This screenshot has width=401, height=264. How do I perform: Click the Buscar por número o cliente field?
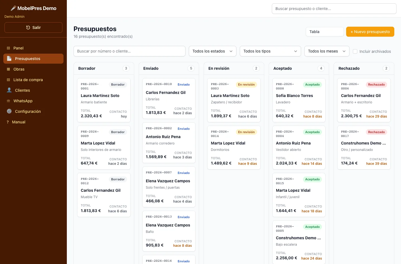click(x=129, y=51)
